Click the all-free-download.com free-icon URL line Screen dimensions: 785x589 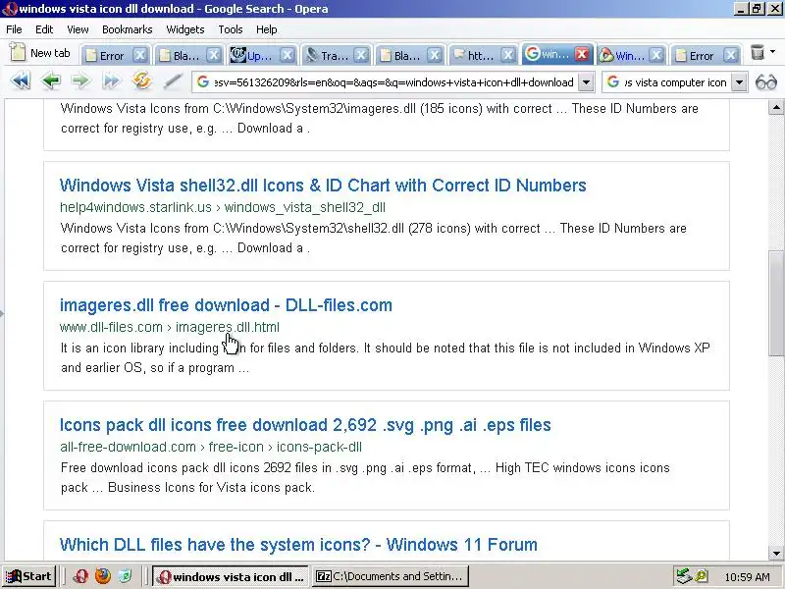coord(211,447)
